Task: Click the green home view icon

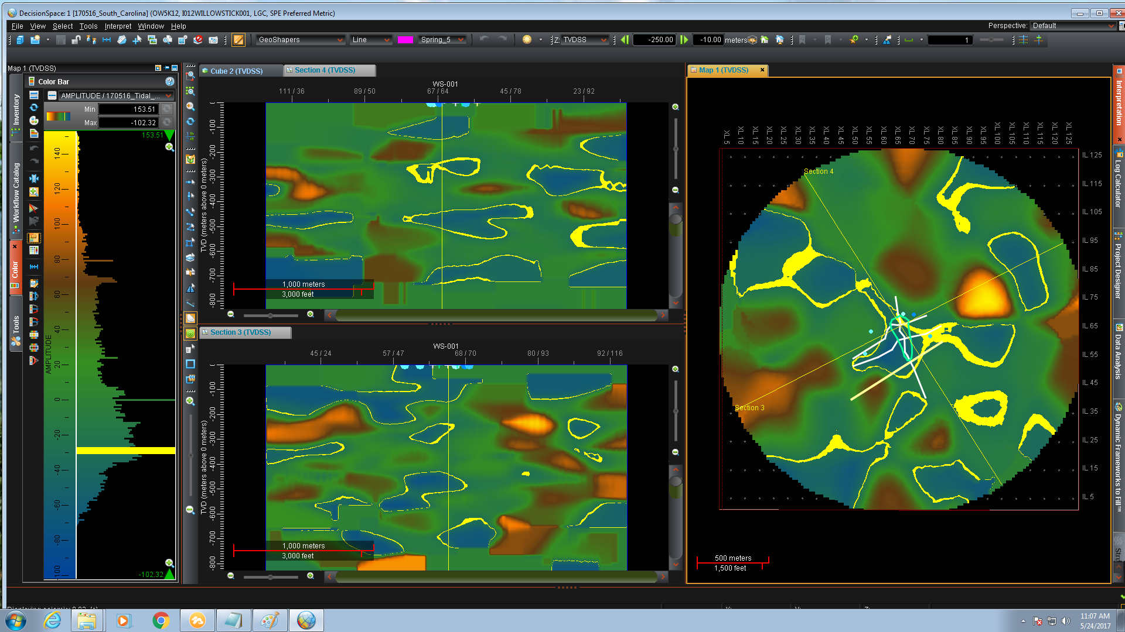Action: pyautogui.click(x=764, y=40)
